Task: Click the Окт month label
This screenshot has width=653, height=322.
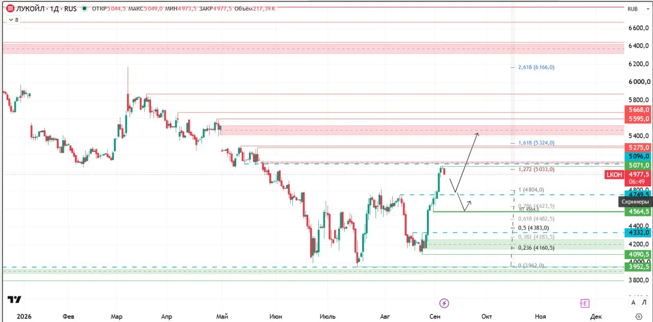Action: tap(487, 316)
